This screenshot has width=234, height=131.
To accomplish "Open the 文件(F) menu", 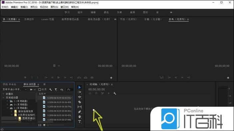I will (5, 7).
